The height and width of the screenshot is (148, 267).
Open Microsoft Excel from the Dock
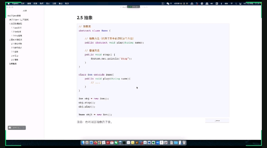pos(153,142)
